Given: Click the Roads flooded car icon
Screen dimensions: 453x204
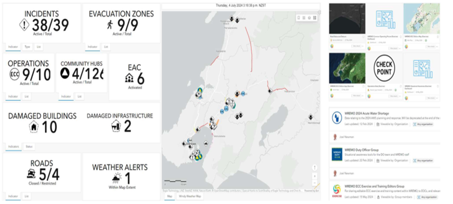Looking at the screenshot, I should tap(31, 174).
